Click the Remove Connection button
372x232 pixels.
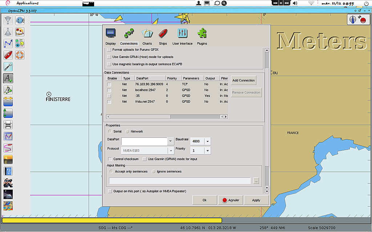coord(246,92)
